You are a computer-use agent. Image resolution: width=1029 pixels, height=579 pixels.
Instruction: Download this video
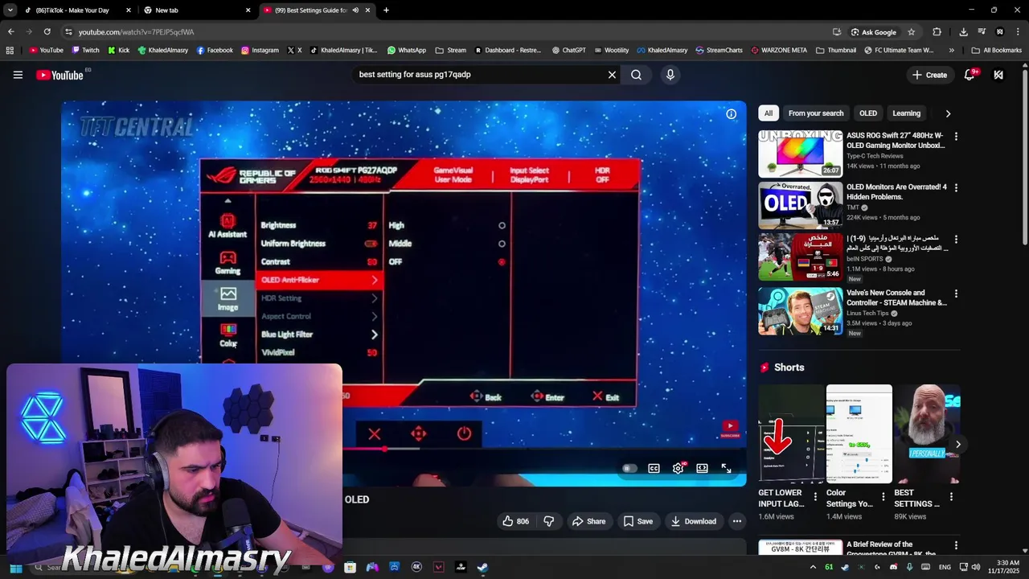(693, 521)
